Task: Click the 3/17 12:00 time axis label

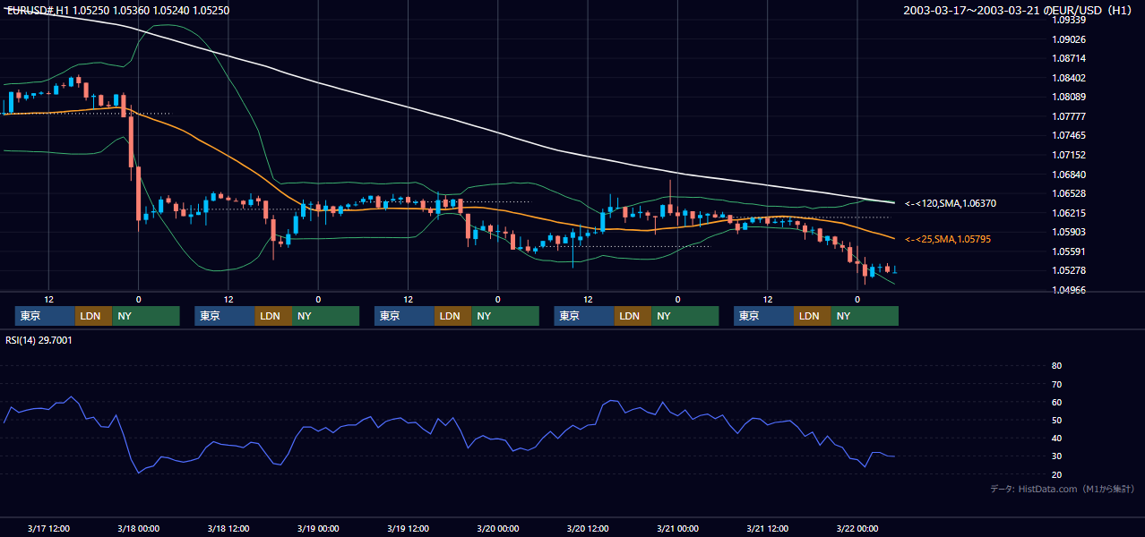Action: (x=48, y=528)
